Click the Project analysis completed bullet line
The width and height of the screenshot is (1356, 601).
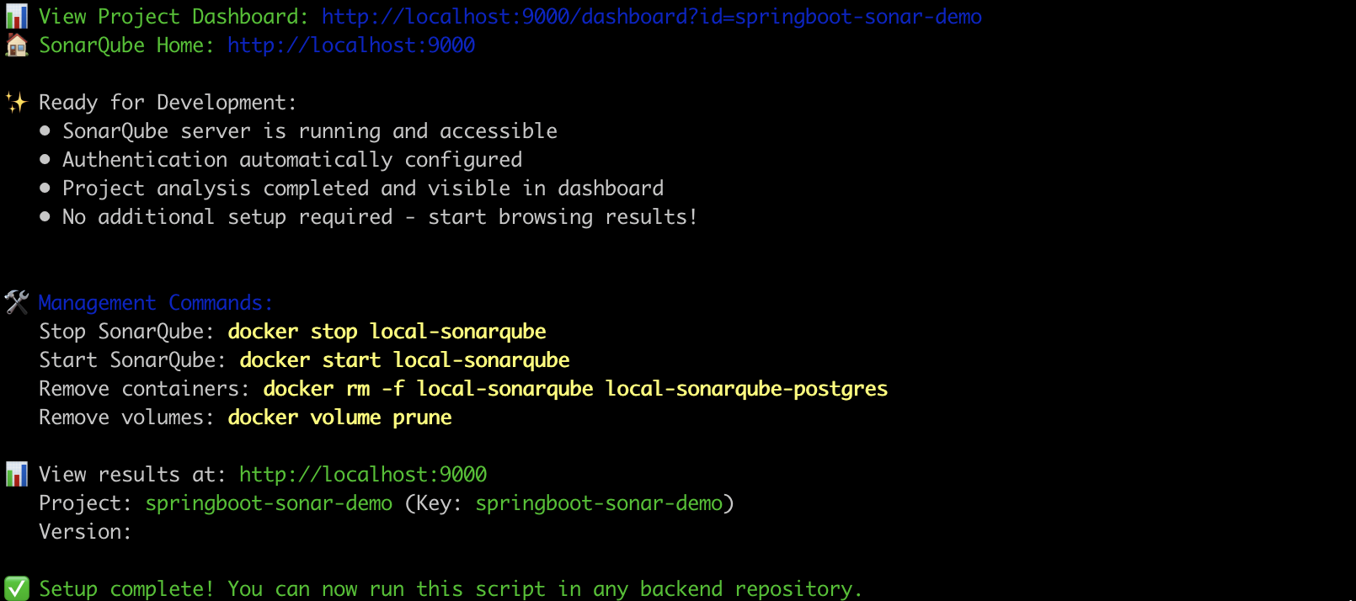pos(362,189)
